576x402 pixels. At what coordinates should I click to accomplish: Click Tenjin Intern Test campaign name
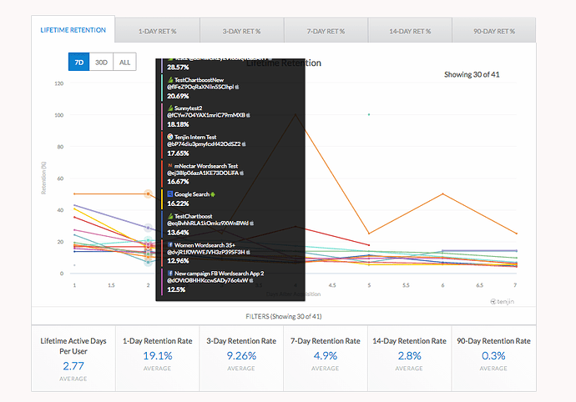click(x=195, y=137)
